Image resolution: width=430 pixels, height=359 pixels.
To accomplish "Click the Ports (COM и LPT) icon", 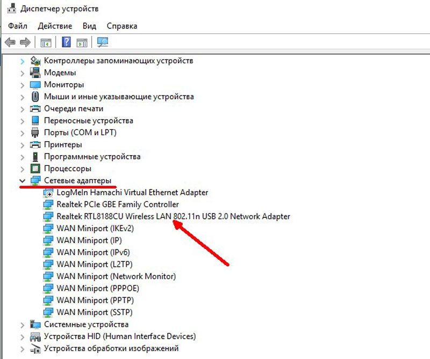I will [35, 133].
